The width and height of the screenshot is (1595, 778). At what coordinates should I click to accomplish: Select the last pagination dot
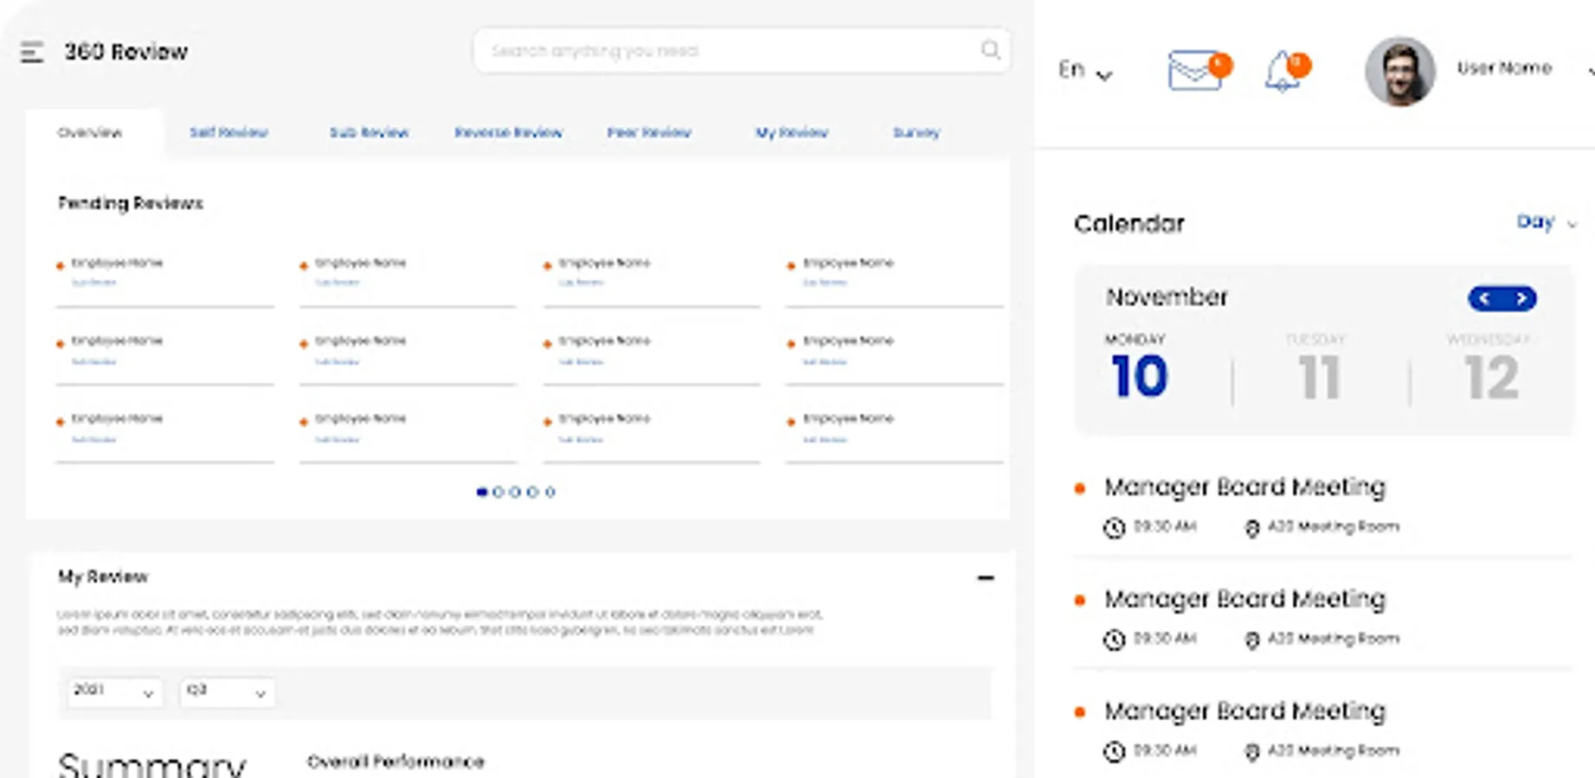click(x=550, y=492)
